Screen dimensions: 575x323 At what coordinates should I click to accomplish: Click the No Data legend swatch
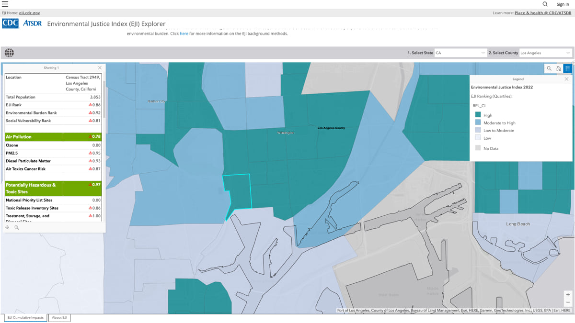pyautogui.click(x=478, y=148)
